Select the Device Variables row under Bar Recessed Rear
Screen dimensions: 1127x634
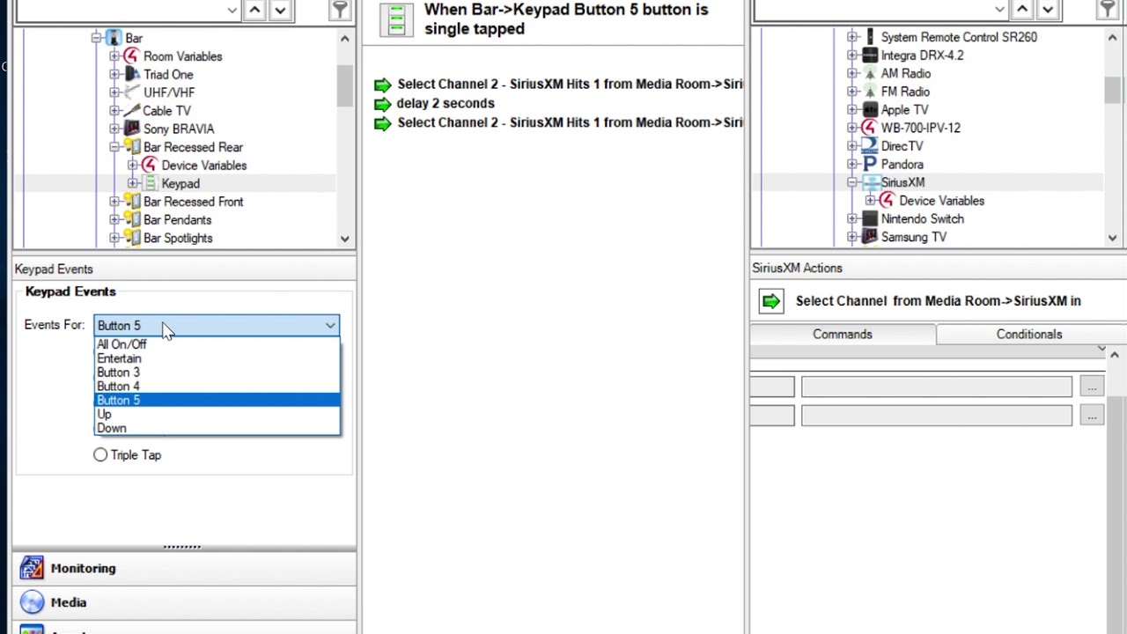click(204, 166)
